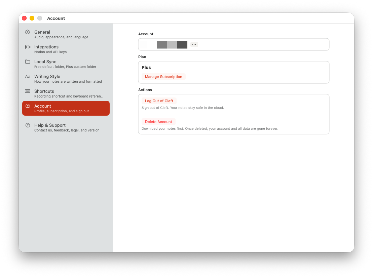Viewport: 373px width, 277px height.
Task: Click 'Profile, subscription, and sign out' subtitle
Action: [62, 111]
